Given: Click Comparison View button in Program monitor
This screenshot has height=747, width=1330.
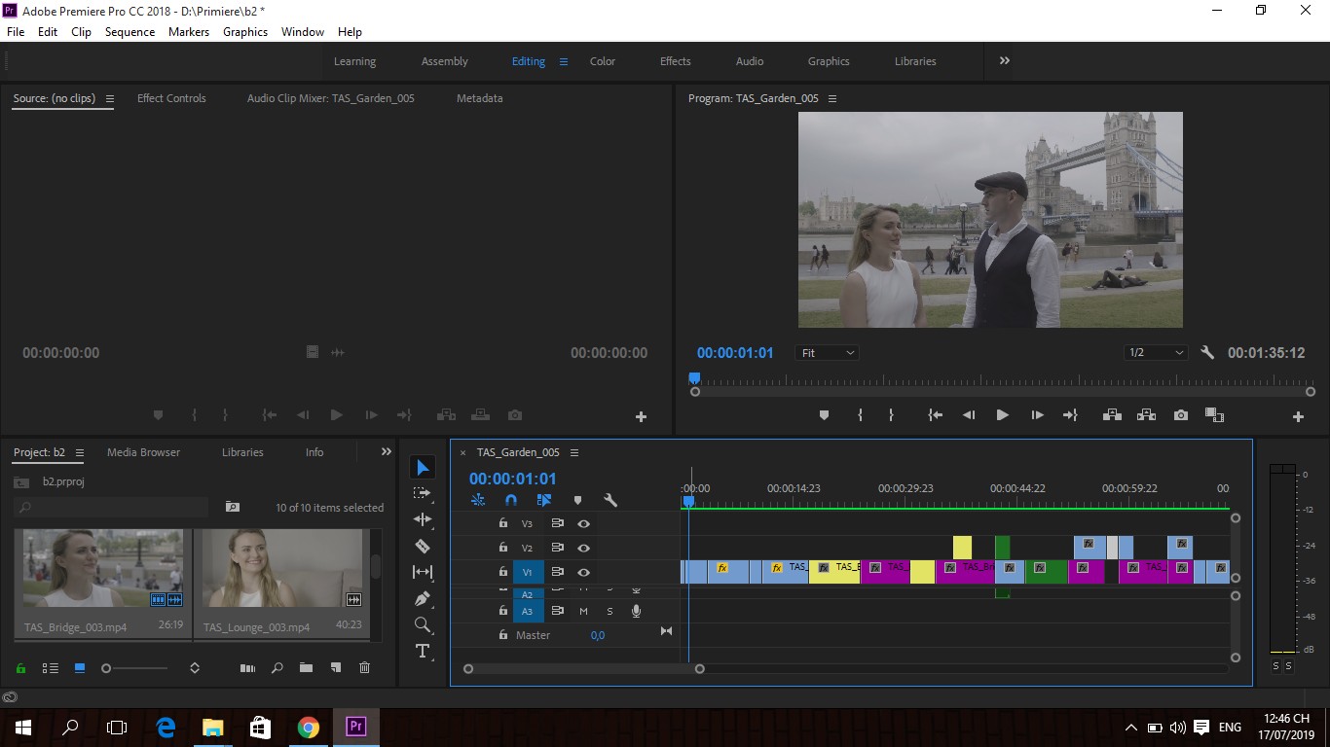Looking at the screenshot, I should pos(1214,415).
